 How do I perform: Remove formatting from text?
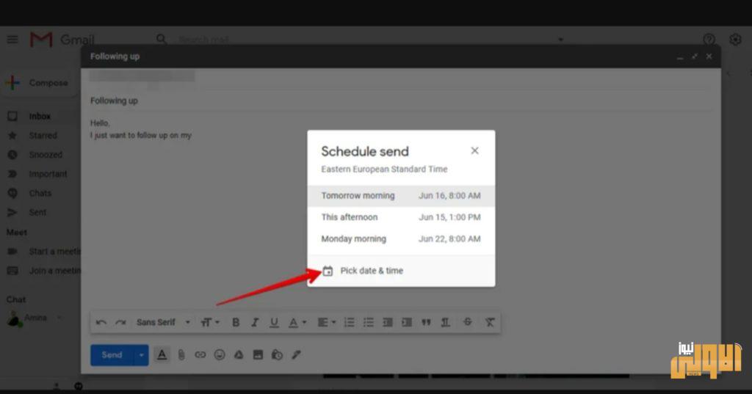[x=489, y=322]
